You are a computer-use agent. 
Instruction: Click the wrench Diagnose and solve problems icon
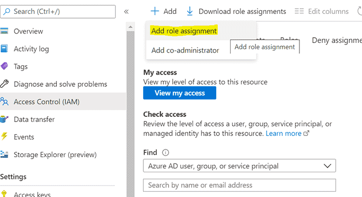click(4, 84)
